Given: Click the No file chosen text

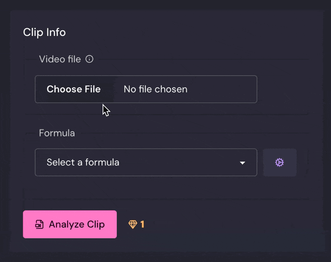Looking at the screenshot, I should point(156,89).
